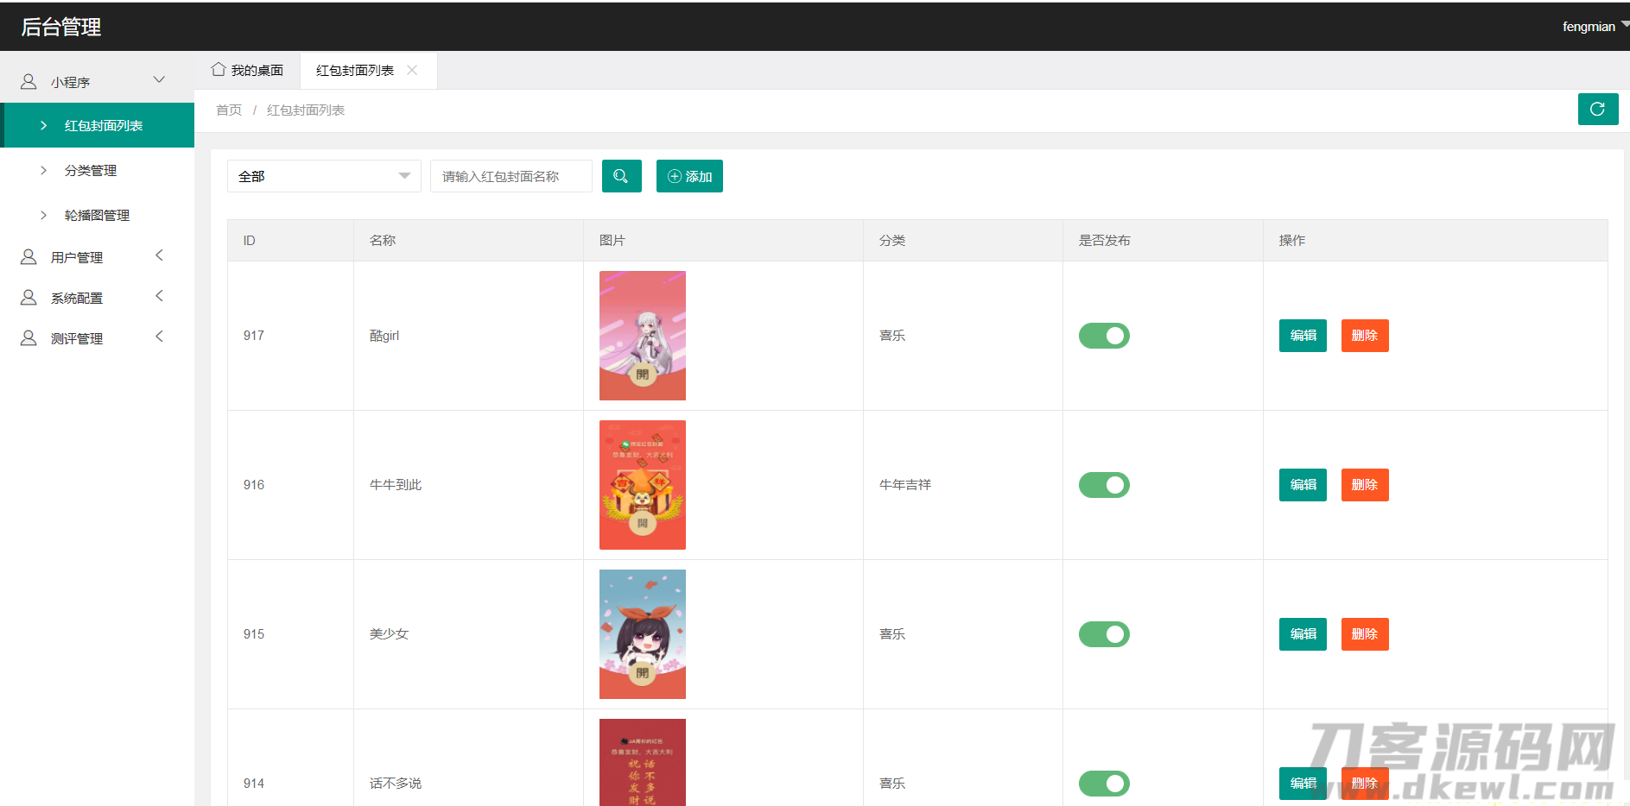Click the magnifier search icon button
This screenshot has height=806, width=1630.
621,176
